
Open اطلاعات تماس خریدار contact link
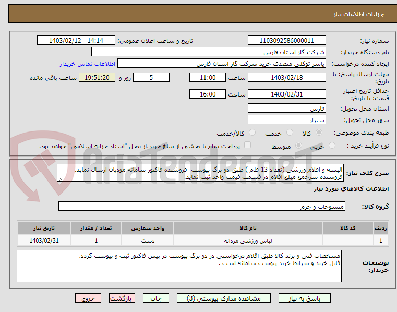pos(88,64)
